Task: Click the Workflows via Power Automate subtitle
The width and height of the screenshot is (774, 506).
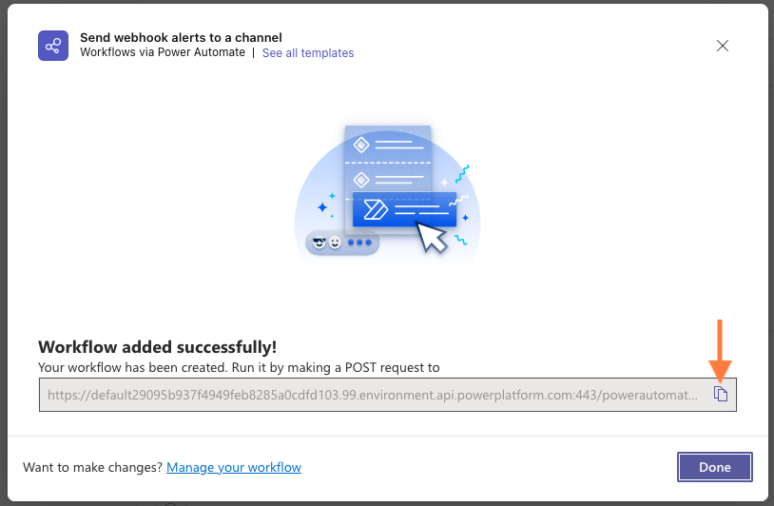Action: pyautogui.click(x=163, y=52)
